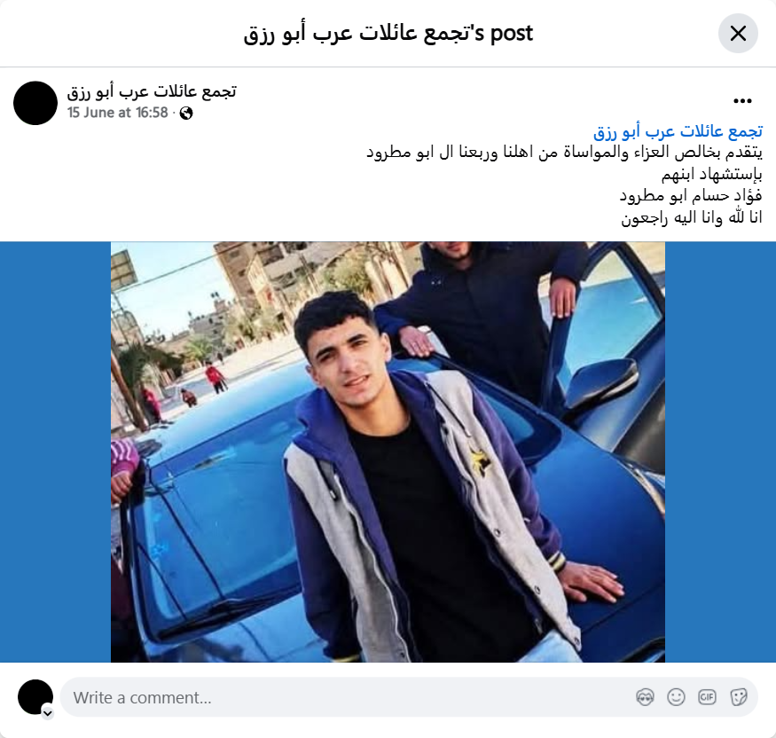Open the three-dot post options menu
Image resolution: width=776 pixels, height=738 pixels.
pyautogui.click(x=742, y=101)
